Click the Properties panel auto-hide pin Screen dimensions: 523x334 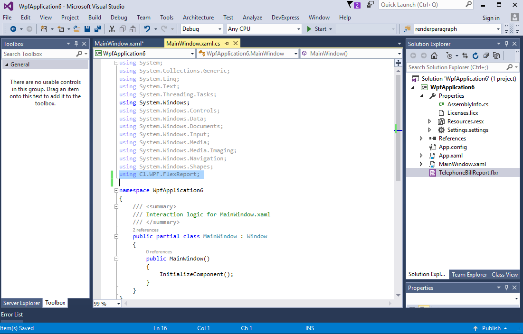click(506, 288)
